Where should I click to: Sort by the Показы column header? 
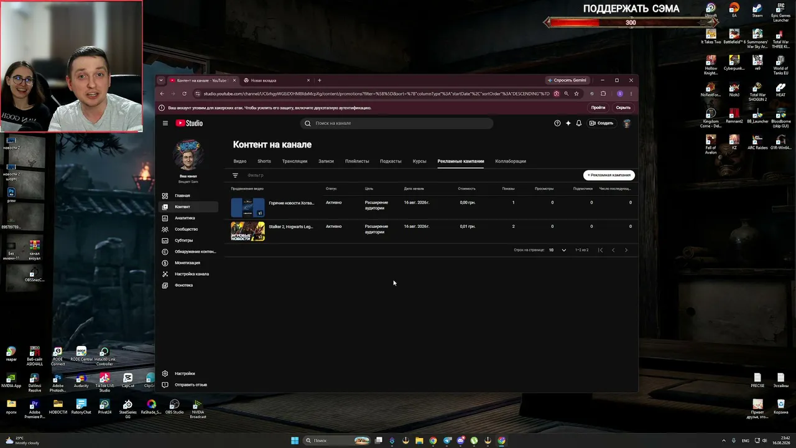[508, 189]
